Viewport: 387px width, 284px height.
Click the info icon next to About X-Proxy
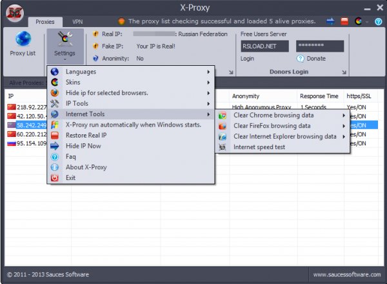click(55, 167)
